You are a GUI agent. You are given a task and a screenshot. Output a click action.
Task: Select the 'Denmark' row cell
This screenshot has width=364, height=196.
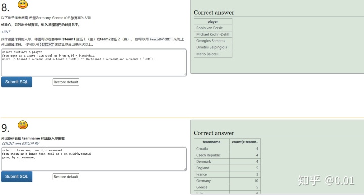point(211,162)
